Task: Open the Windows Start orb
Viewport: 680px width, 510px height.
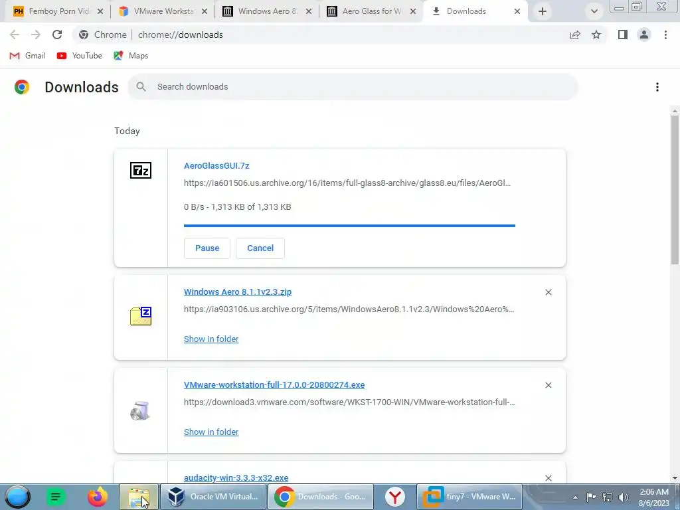Action: click(17, 497)
